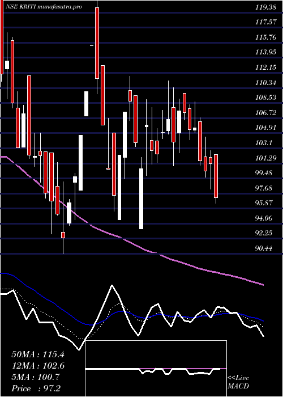
Task: Select the 103.1 price axis label
Action: pyautogui.click(x=263, y=143)
